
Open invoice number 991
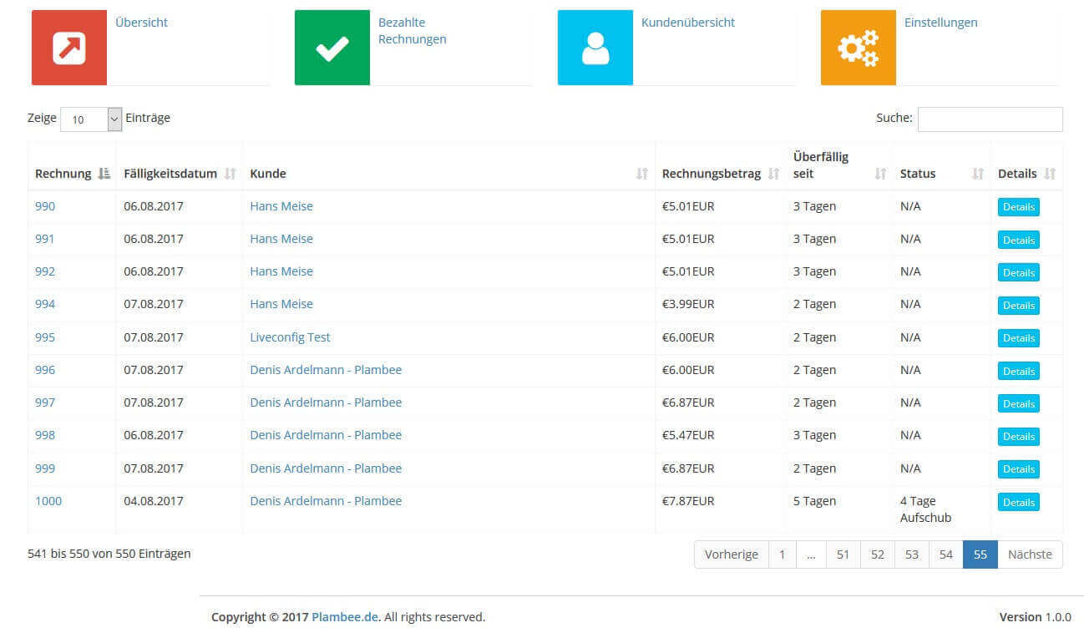coord(45,239)
